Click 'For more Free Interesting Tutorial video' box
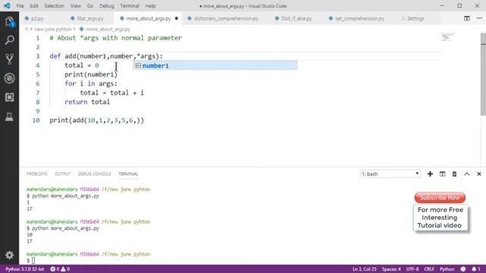Screen dimensions: 486x273 click(x=440, y=218)
